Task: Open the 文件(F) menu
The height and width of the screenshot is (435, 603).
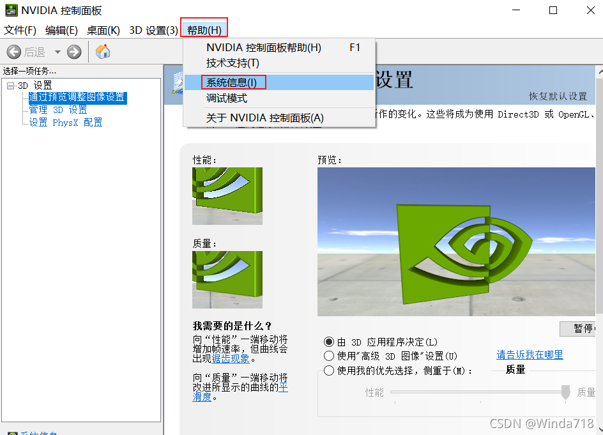Action: (x=20, y=30)
